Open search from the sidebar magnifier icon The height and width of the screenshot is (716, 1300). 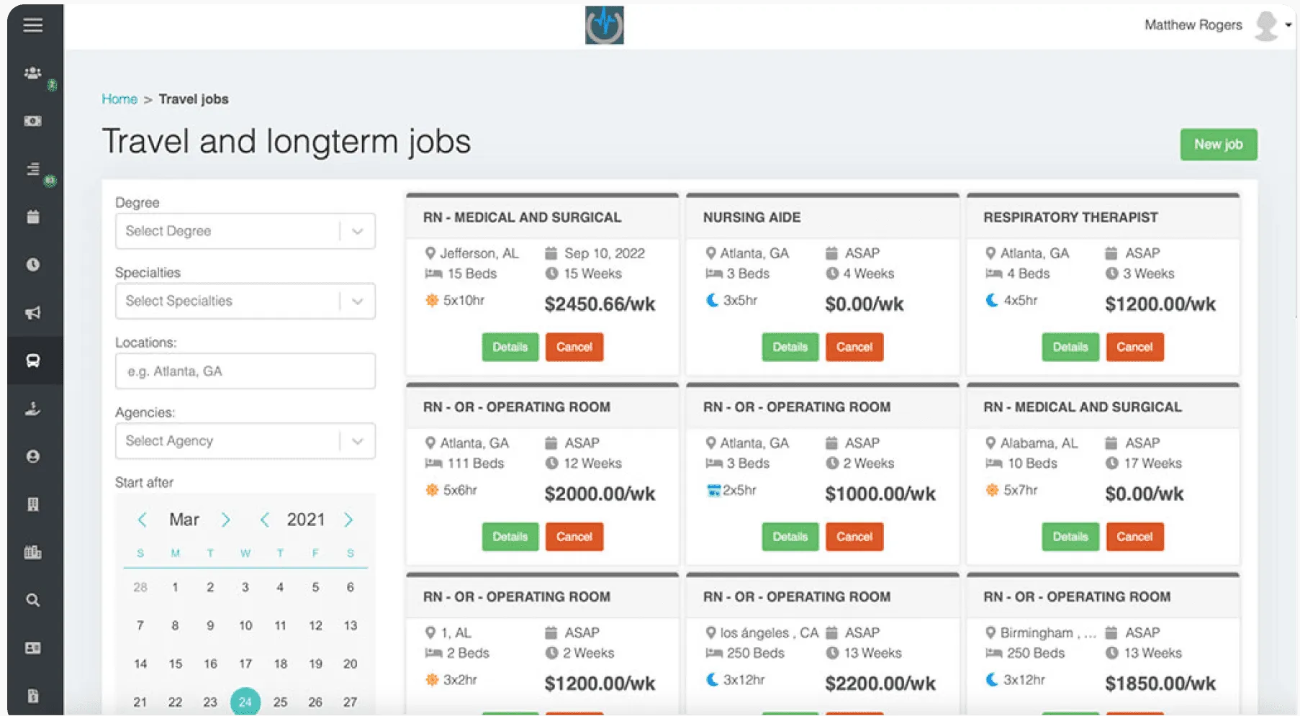(x=34, y=599)
